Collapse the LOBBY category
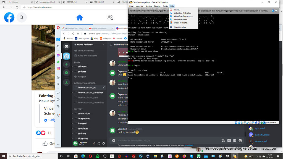This screenshot has height=159, width=283. (x=76, y=62)
